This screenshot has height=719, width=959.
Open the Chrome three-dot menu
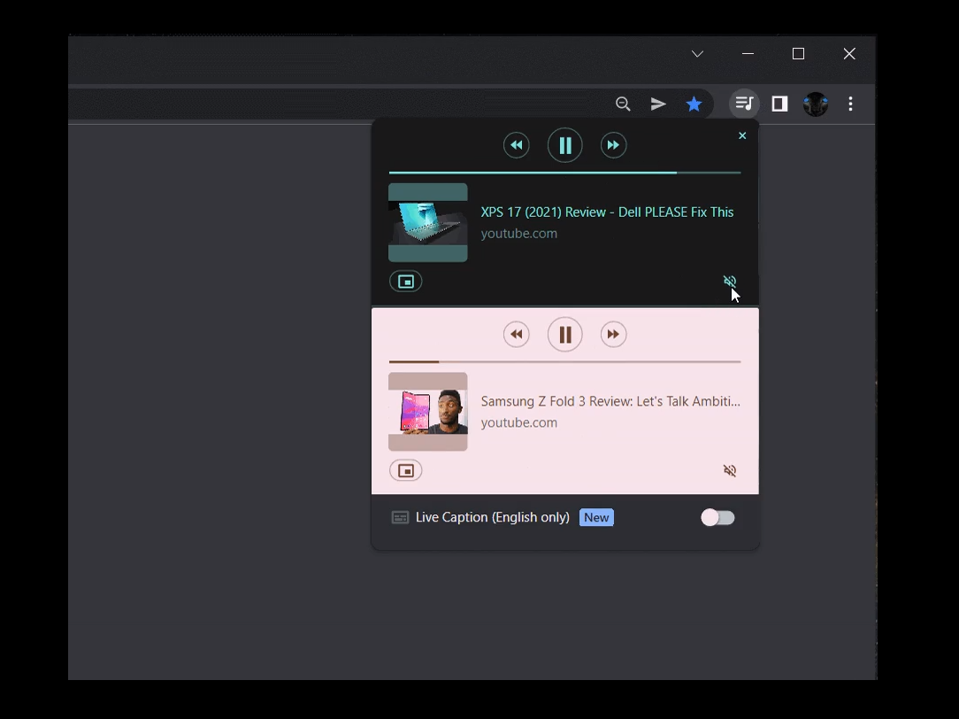[x=850, y=104]
